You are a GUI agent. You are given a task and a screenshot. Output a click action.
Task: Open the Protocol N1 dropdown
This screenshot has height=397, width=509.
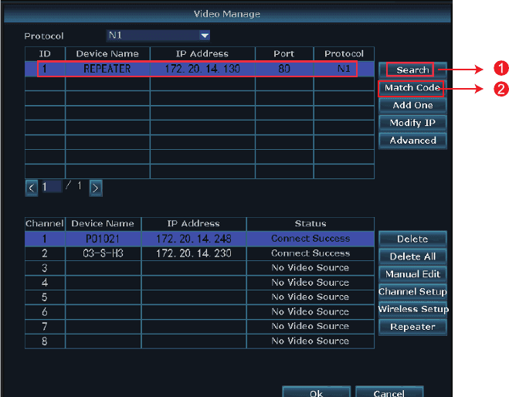[158, 36]
